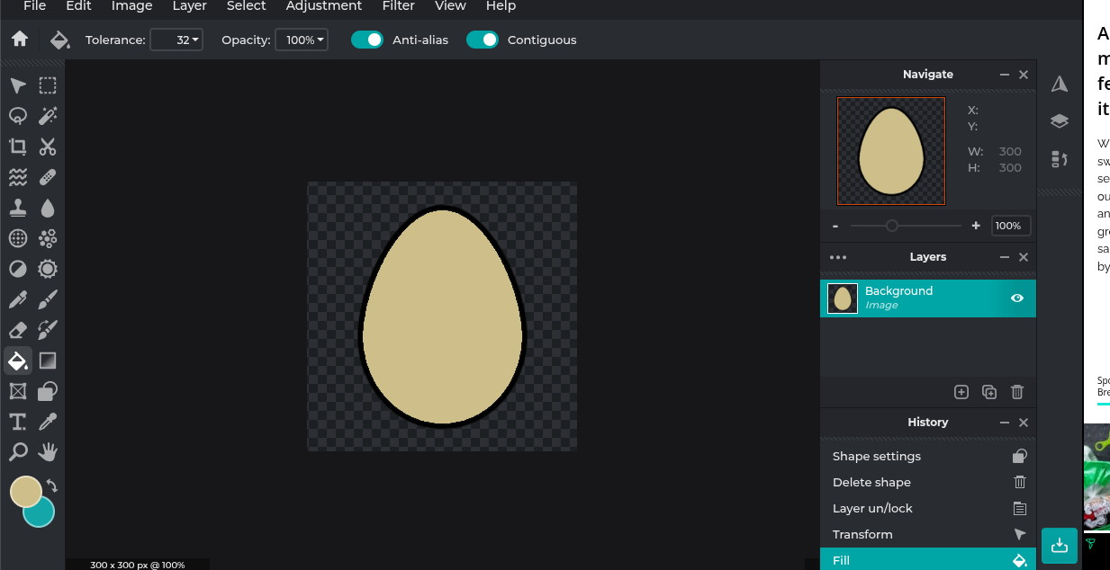Screen dimensions: 1110x570
Task: Select the Text tool
Action: click(x=18, y=422)
